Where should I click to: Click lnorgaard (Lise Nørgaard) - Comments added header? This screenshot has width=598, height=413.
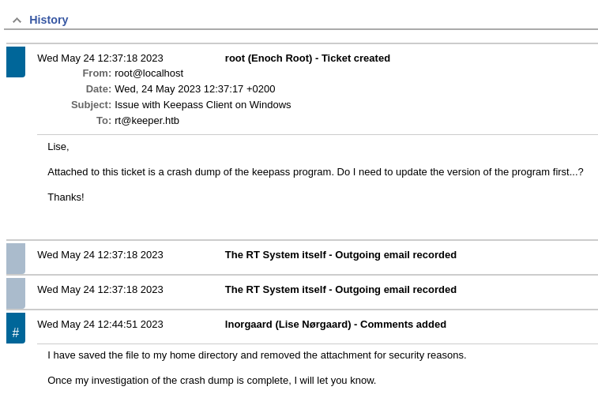[x=336, y=325]
